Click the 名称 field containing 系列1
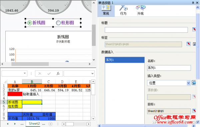The height and width of the screenshot is (127, 200). pyautogui.click(x=169, y=68)
